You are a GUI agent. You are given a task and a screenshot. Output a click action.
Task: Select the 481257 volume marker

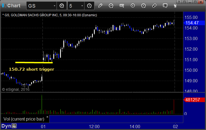(x=194, y=100)
